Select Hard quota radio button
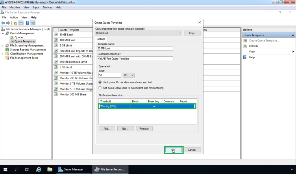Image resolution: width=296 pixels, height=174 pixels. click(x=100, y=82)
